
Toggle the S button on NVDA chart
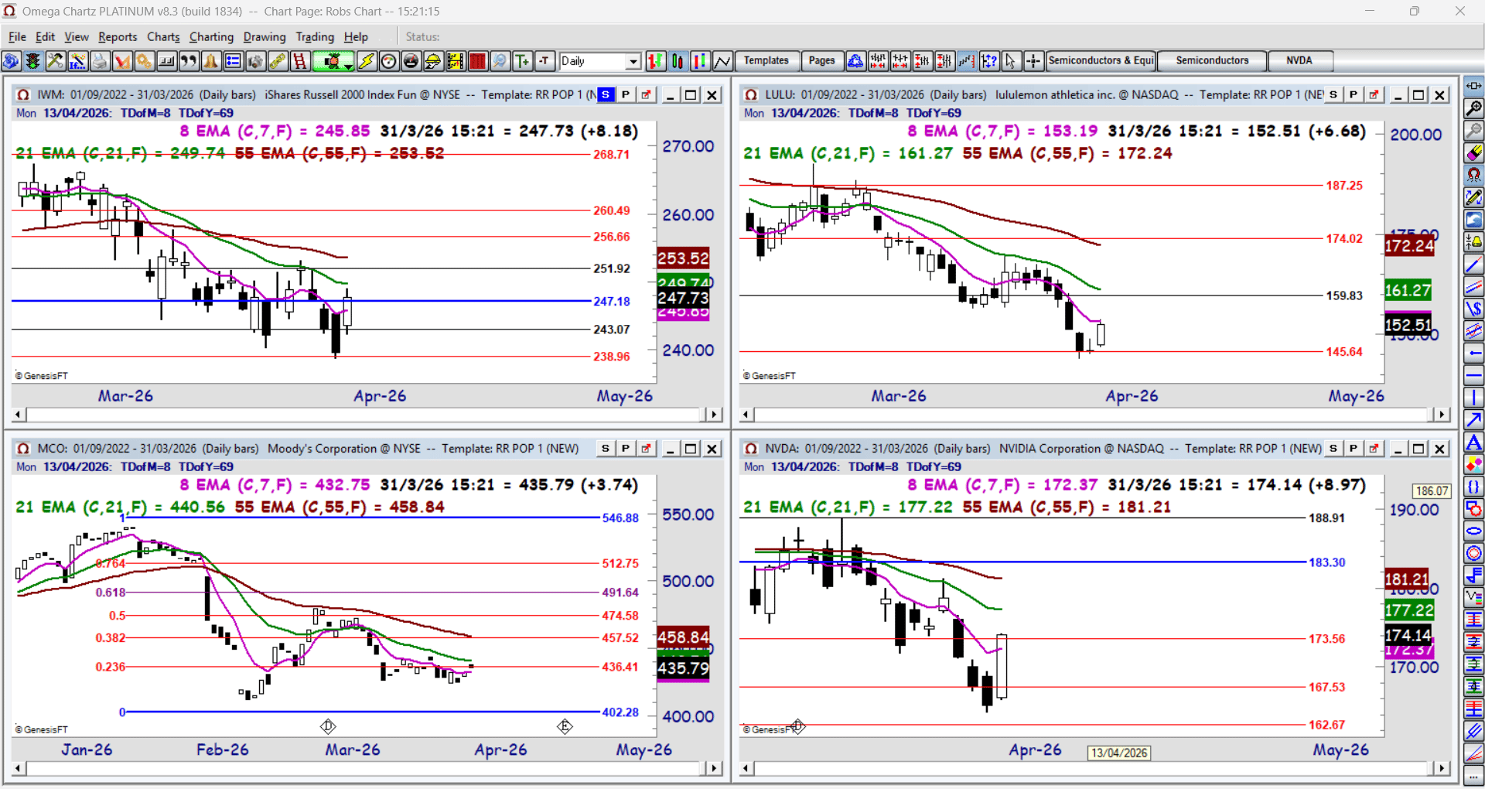pos(1333,448)
